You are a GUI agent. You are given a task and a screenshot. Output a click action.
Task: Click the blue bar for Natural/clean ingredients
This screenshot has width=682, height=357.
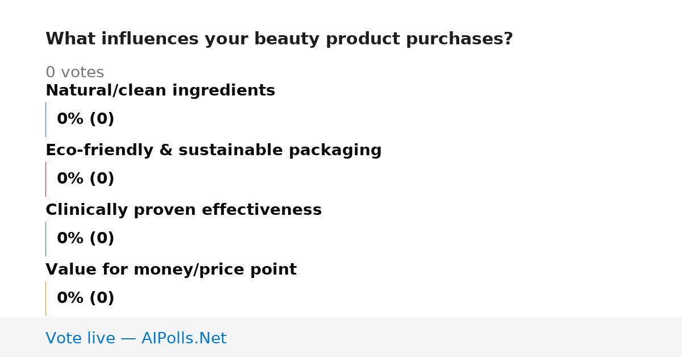tap(45, 119)
